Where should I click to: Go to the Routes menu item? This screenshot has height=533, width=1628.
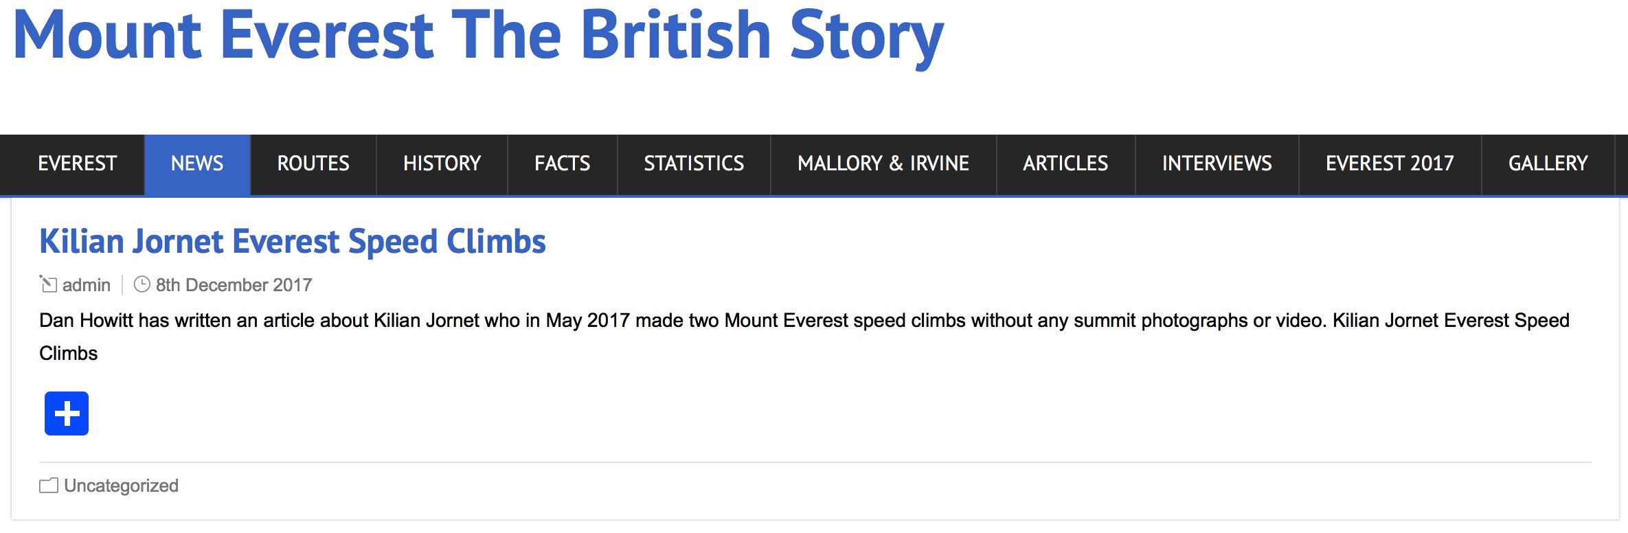313,163
